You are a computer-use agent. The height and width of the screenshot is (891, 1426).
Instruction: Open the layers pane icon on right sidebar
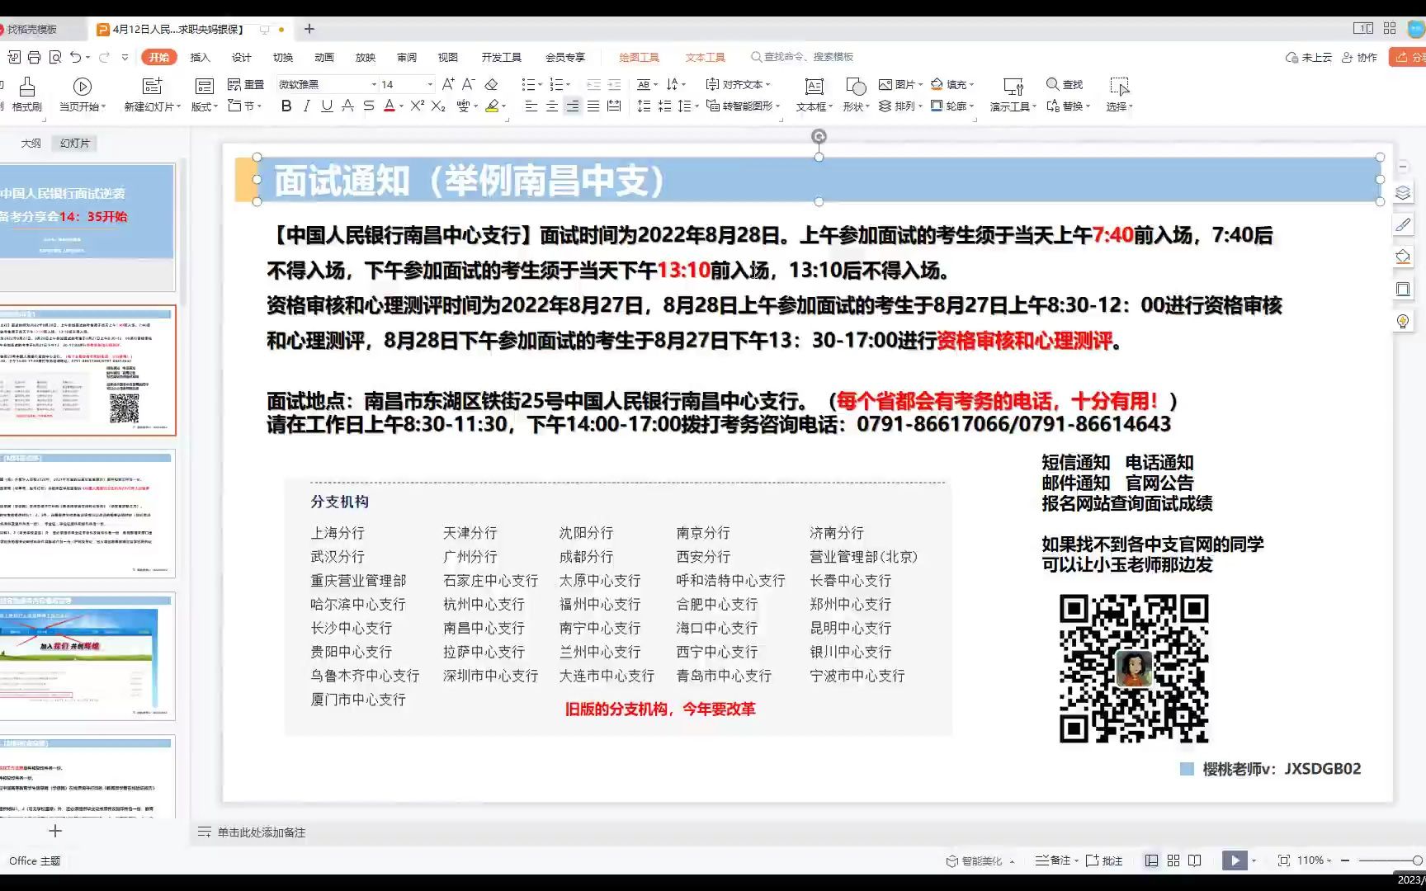pyautogui.click(x=1403, y=193)
